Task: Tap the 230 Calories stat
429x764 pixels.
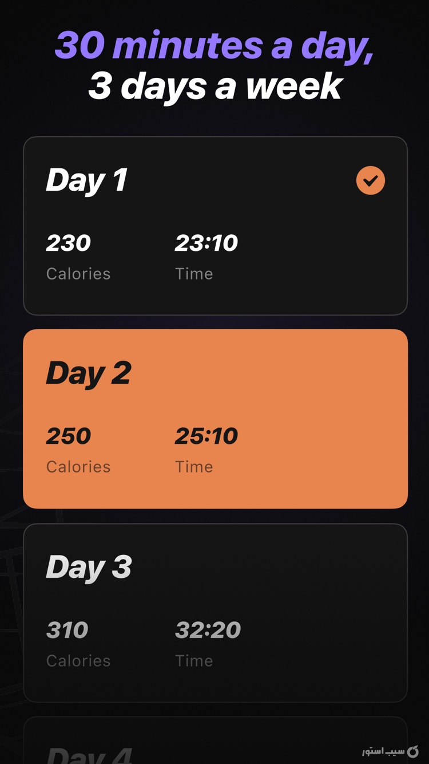Action: (69, 243)
